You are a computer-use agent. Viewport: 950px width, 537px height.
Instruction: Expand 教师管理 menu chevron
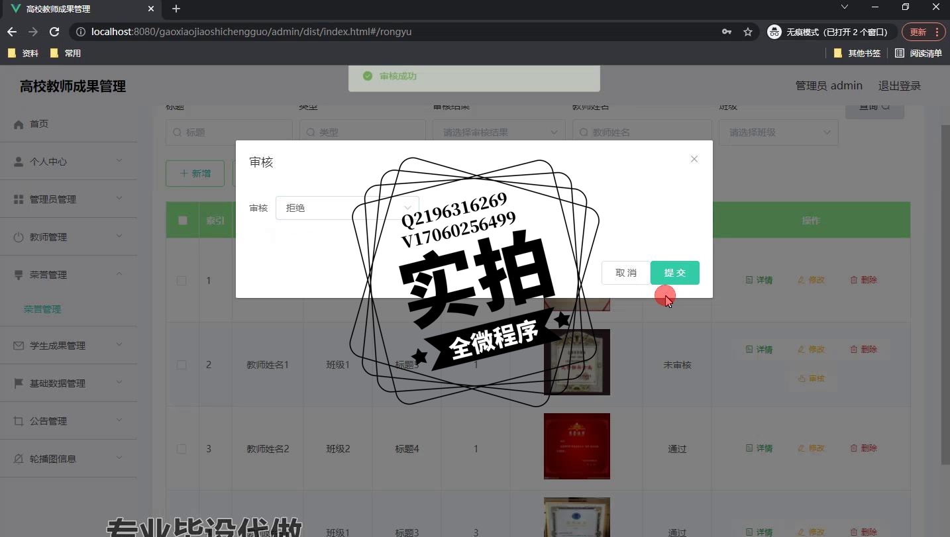[119, 236]
